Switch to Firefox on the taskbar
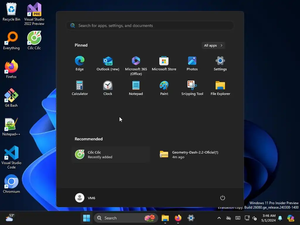Viewport: 300px width, 225px height. (x=178, y=218)
